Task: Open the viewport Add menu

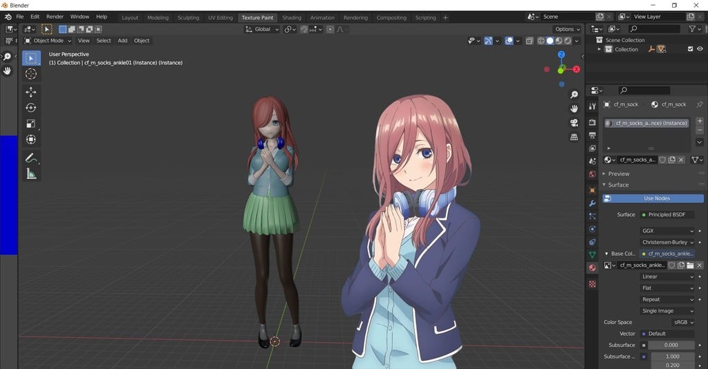Action: (122, 41)
